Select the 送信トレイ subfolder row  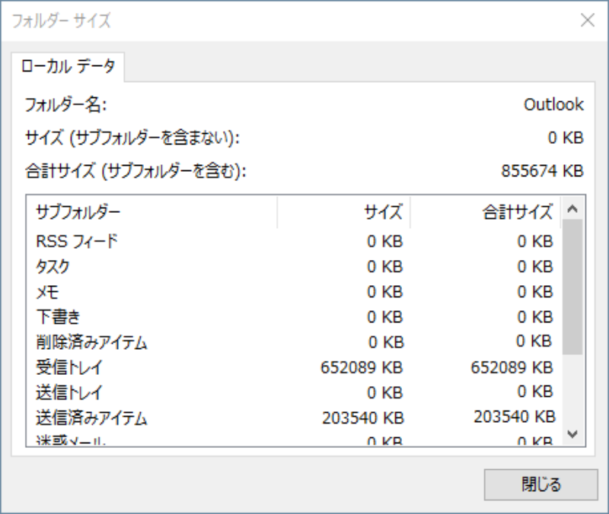[x=69, y=393]
